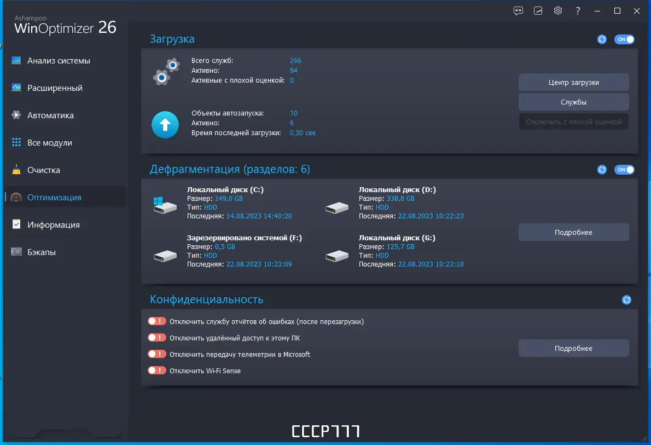Screen dimensions: 651x445
Task: Click the window resize grip corner
Action: pyautogui.click(x=644, y=438)
